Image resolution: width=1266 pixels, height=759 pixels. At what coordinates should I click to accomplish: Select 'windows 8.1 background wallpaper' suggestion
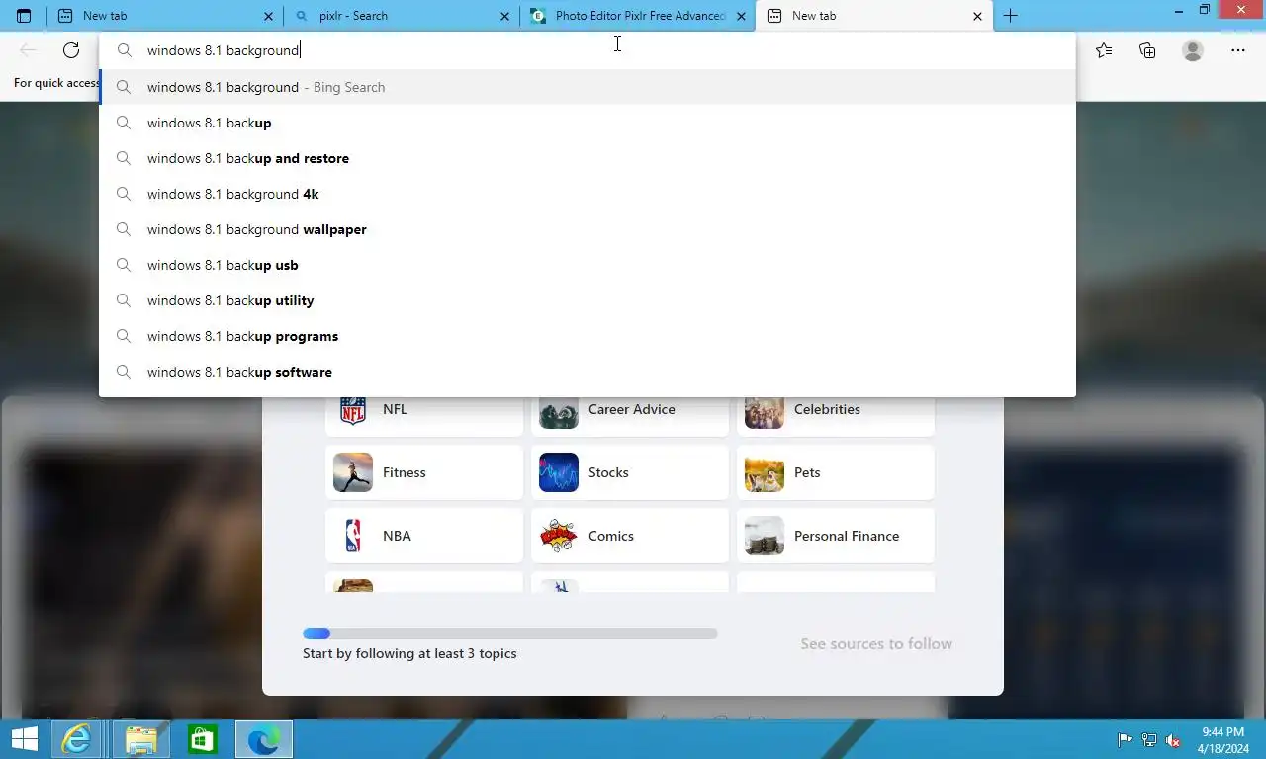pos(588,229)
